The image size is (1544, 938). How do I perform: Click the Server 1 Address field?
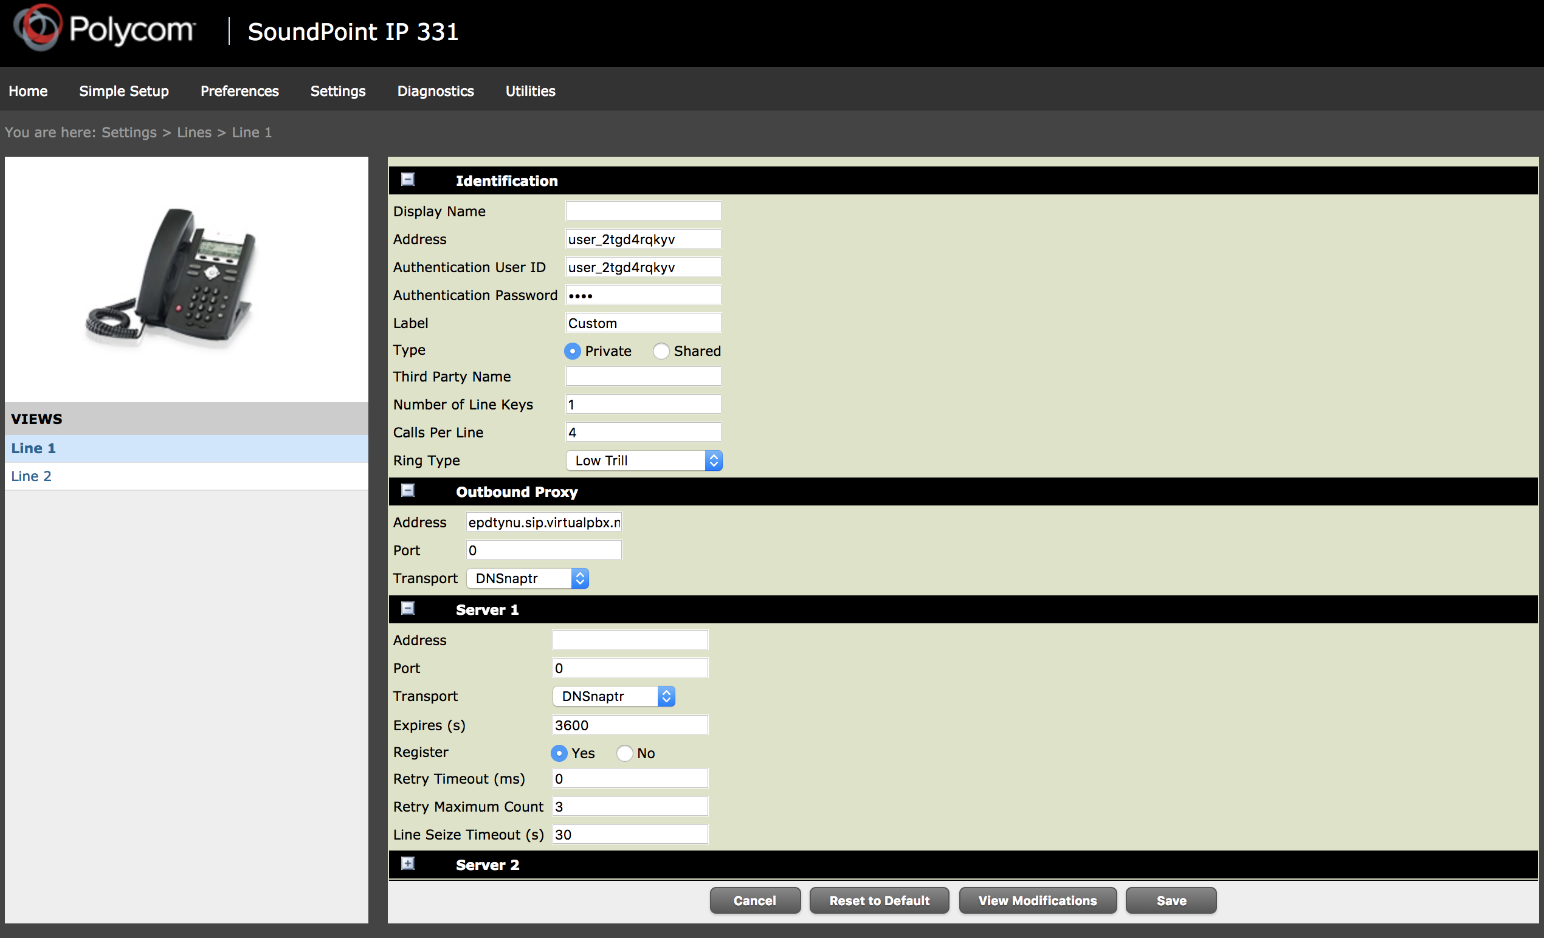pos(630,640)
